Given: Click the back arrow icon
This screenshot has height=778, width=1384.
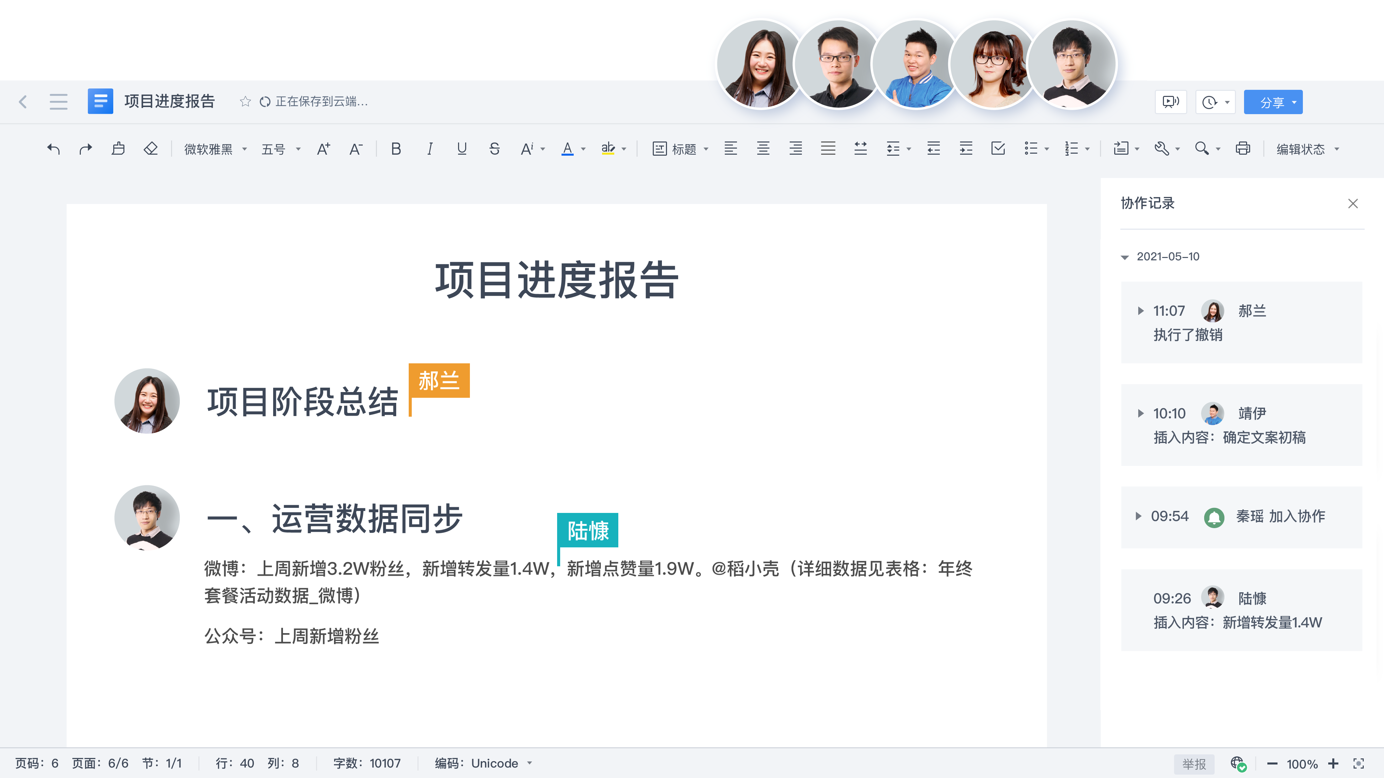Looking at the screenshot, I should (23, 101).
